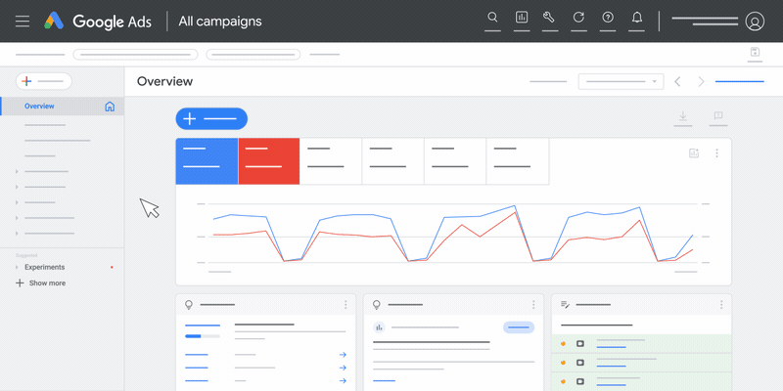Viewport: 783px width, 391px height.
Task: Go to previous date range arrow
Action: point(677,82)
